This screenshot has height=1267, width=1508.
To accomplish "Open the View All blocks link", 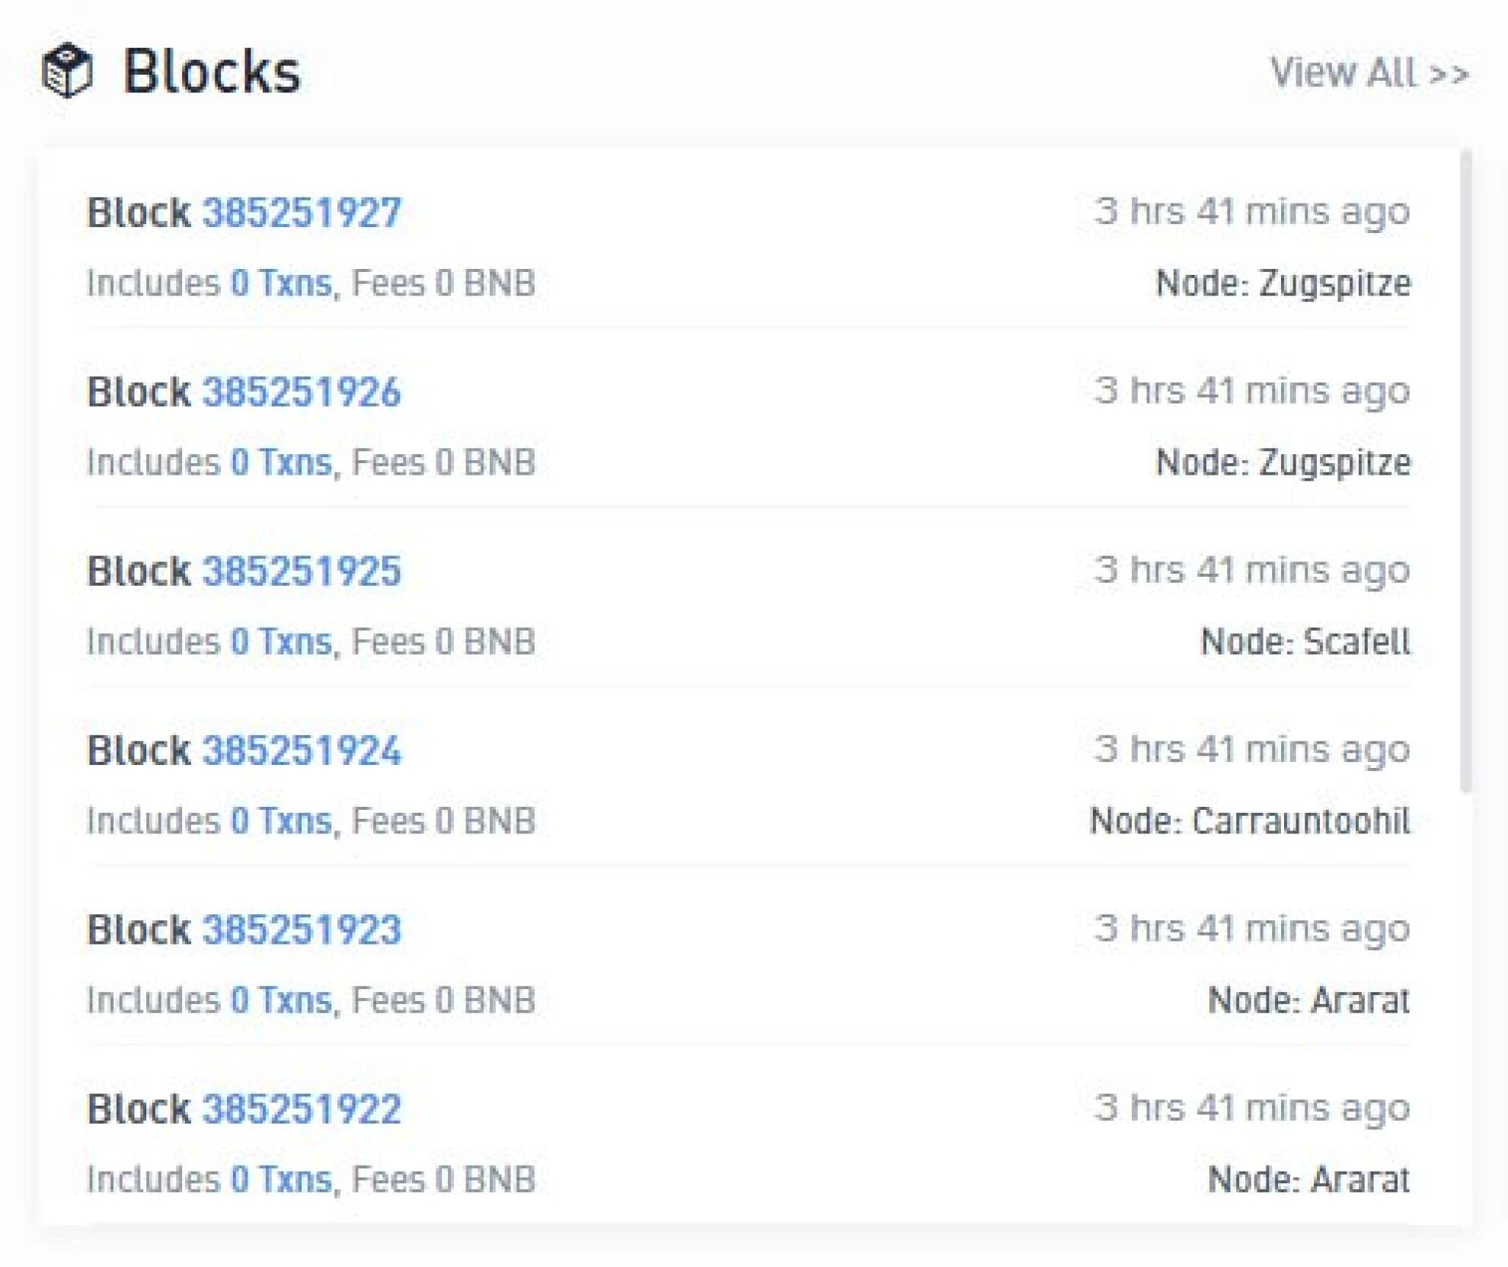I will [1369, 73].
